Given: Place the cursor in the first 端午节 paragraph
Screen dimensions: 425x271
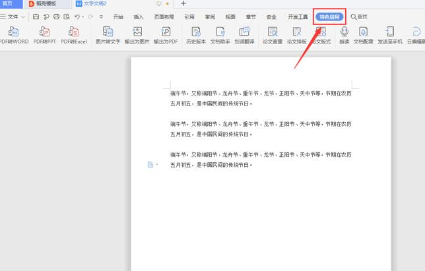Looking at the screenshot, I should coord(261,98).
